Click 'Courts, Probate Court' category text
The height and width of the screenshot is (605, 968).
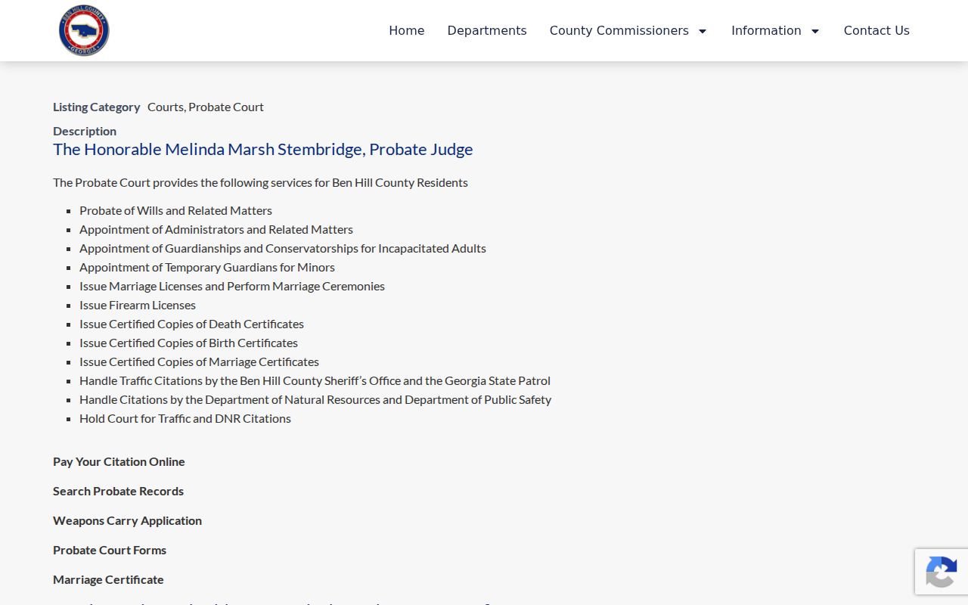tap(206, 107)
